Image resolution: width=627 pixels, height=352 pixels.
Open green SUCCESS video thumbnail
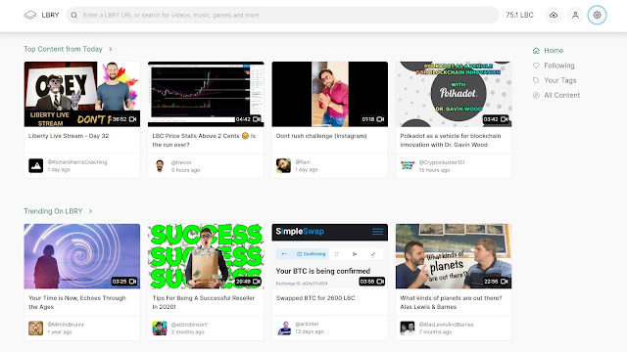[206, 256]
